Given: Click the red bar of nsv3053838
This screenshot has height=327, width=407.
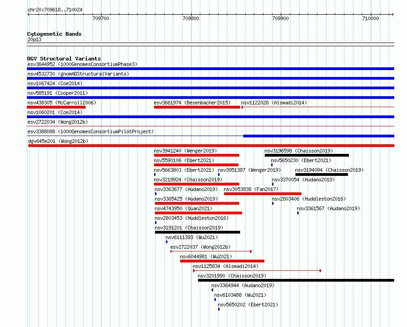Looking at the screenshot, I should tap(262, 194).
